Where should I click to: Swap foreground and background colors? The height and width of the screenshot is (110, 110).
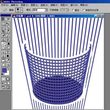[x=8, y=68]
